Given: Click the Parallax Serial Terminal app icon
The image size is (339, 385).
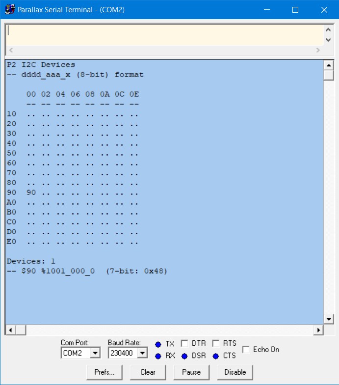Looking at the screenshot, I should (10, 10).
